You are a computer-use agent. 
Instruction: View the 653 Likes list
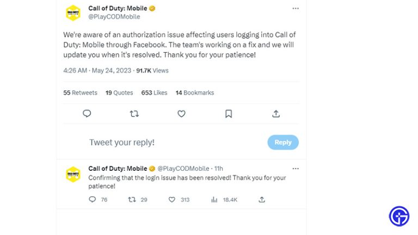[154, 93]
